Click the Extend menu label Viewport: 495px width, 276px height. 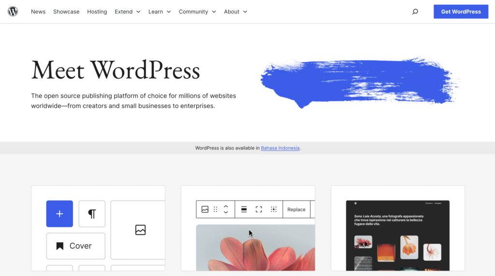pyautogui.click(x=123, y=12)
